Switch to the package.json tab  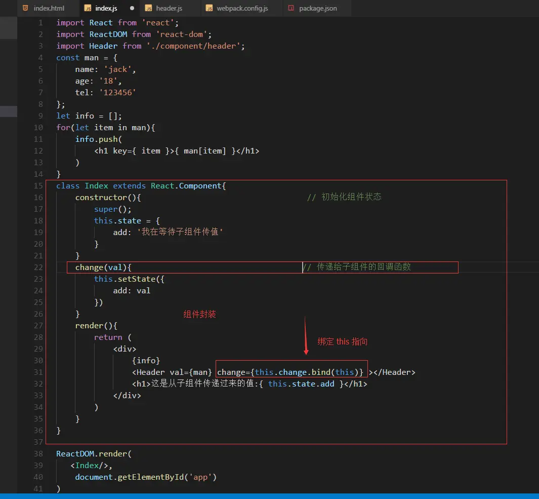pos(313,8)
